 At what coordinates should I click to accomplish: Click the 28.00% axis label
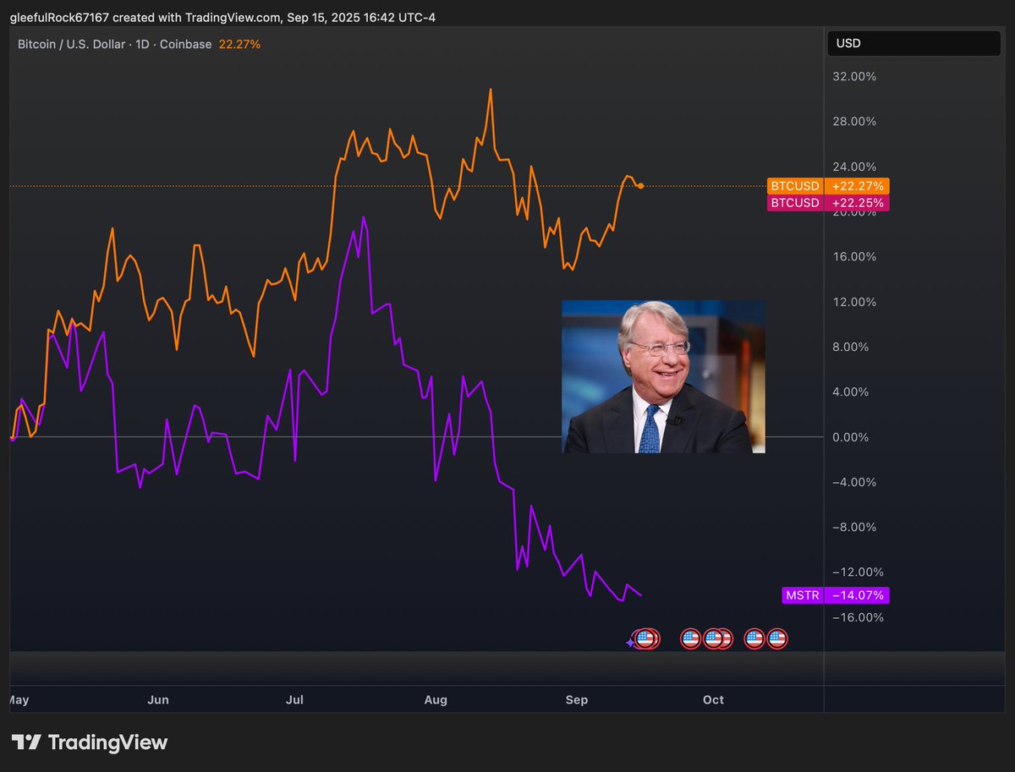(x=853, y=121)
